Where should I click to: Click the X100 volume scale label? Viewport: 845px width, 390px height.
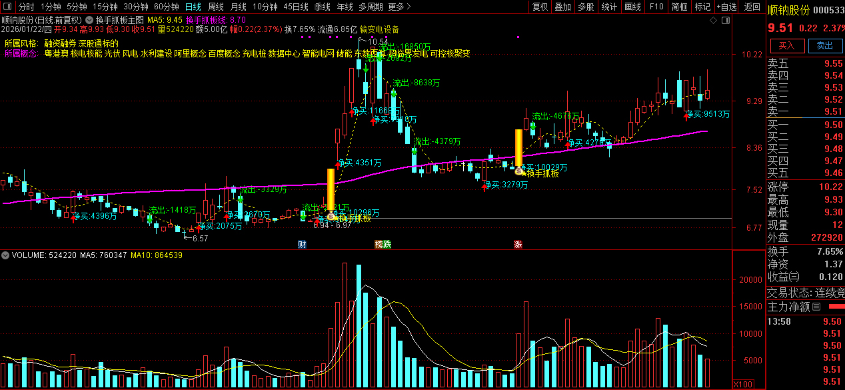[742, 384]
